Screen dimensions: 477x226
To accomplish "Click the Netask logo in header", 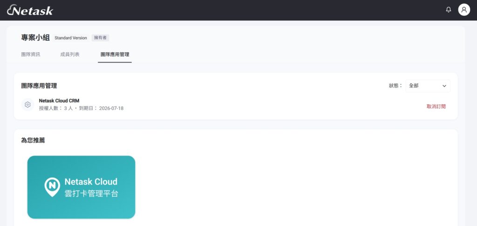I will [30, 10].
